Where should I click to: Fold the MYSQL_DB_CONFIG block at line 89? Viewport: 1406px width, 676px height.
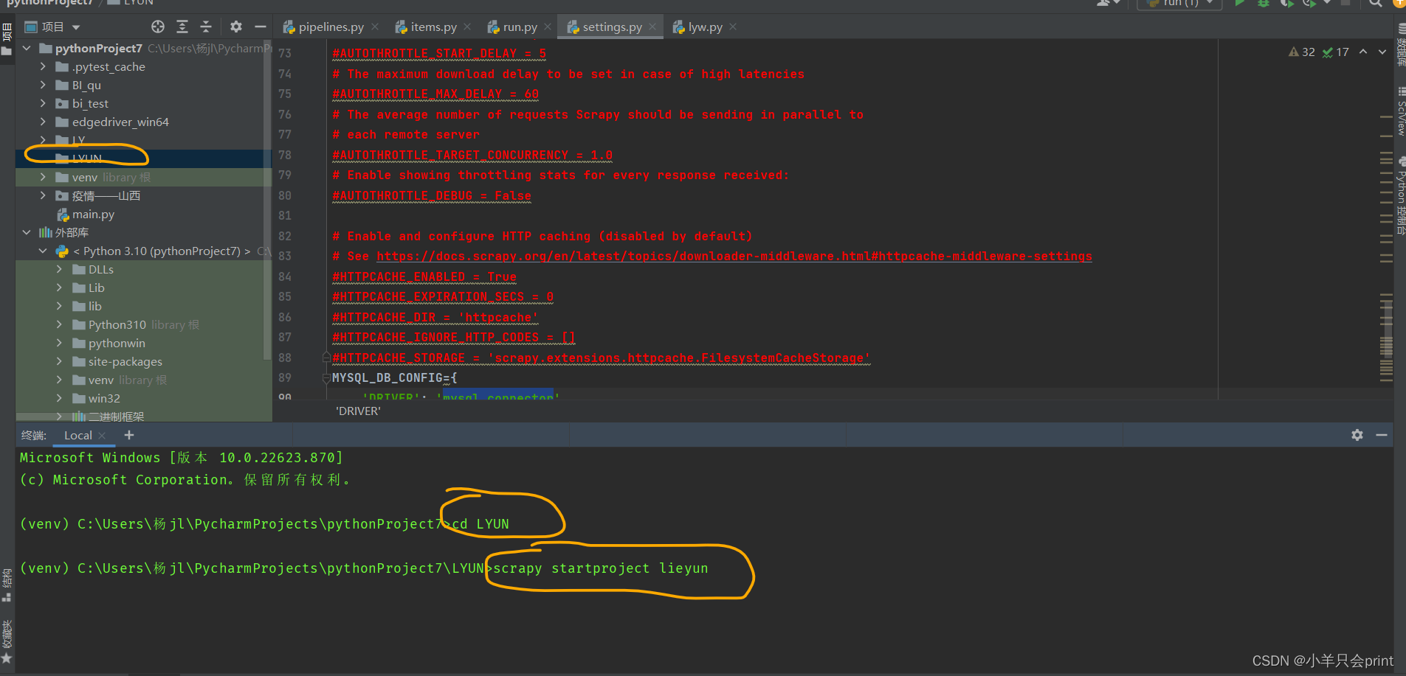tap(326, 377)
